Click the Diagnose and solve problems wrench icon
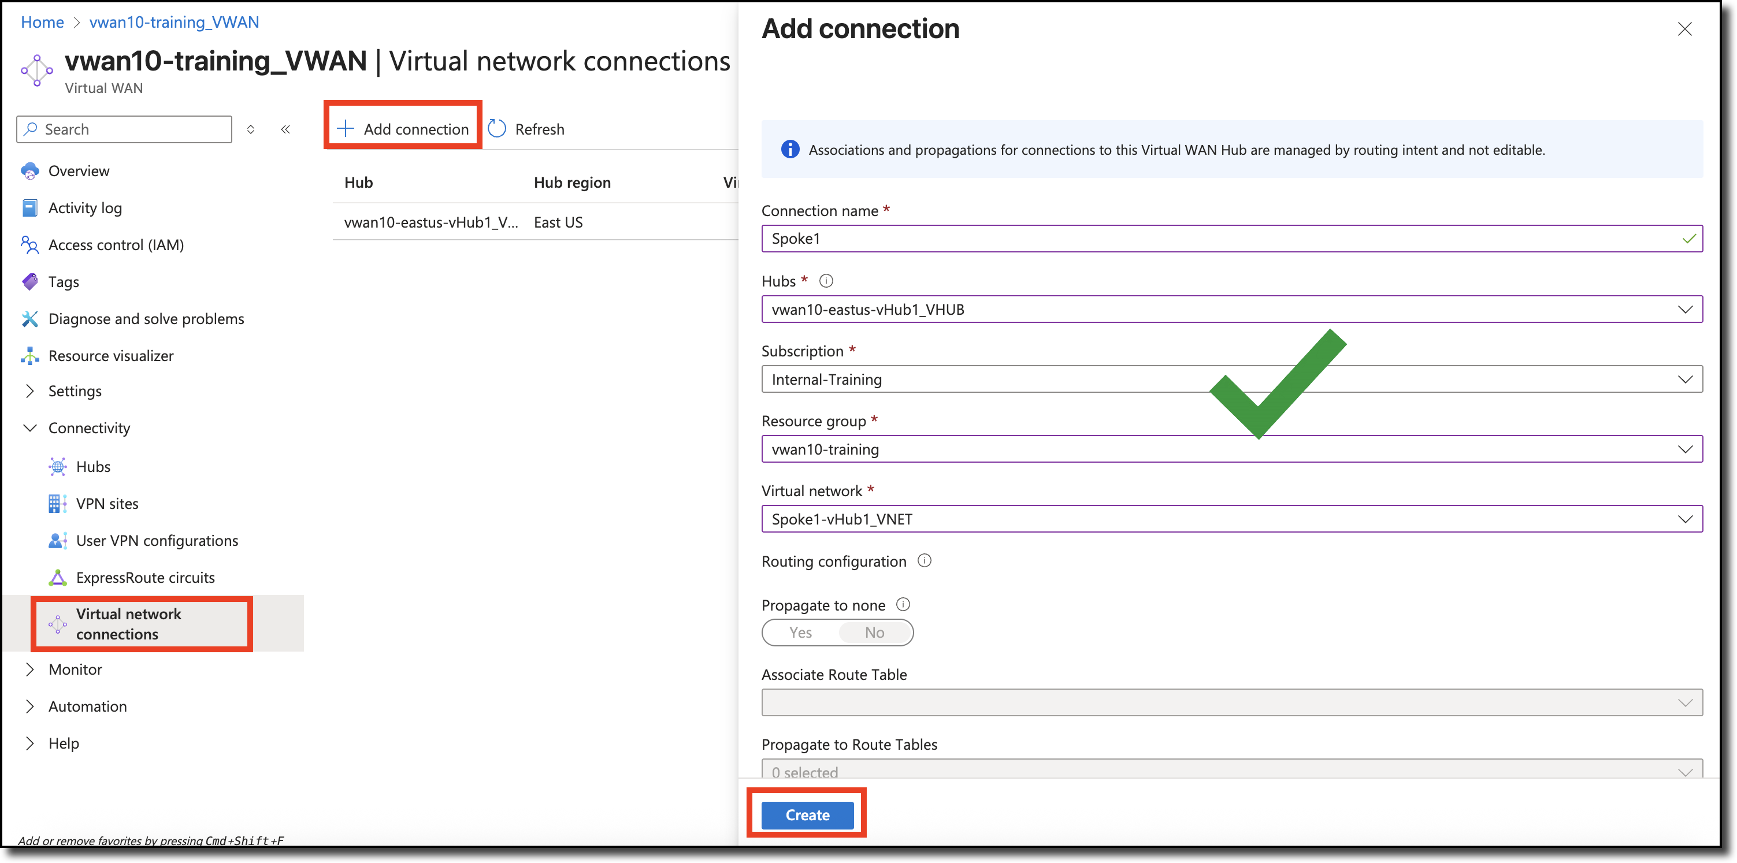Image resolution: width=1737 pixels, height=863 pixels. click(29, 318)
